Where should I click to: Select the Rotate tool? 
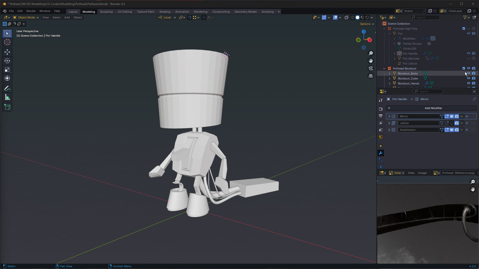click(x=7, y=61)
